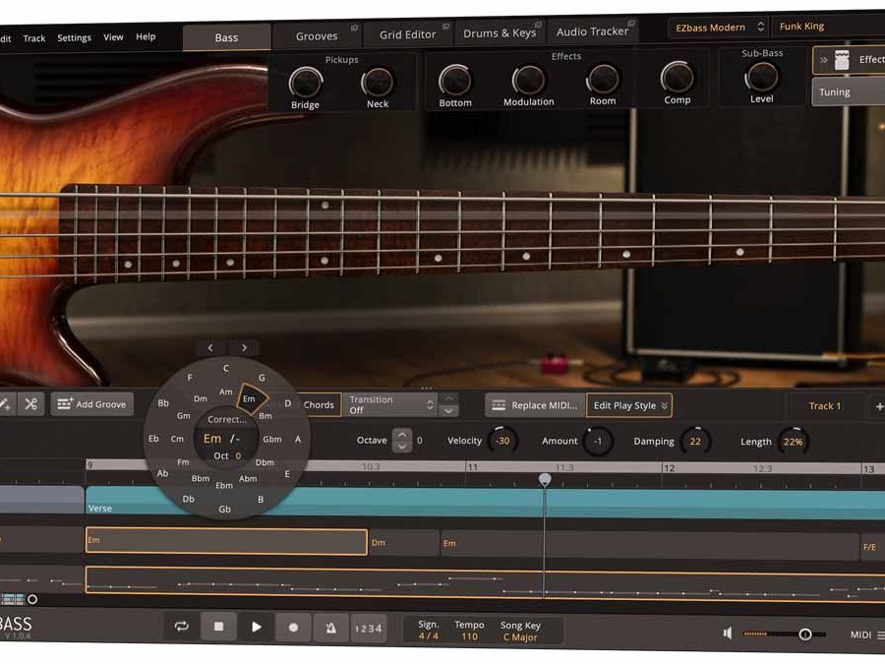Screen dimensions: 885x664
Task: Click the down chevron beside Transition
Action: (x=448, y=411)
